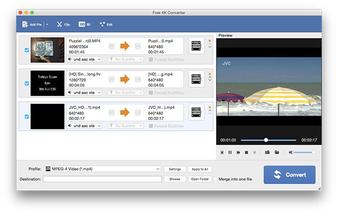Select the Puzzle video thumbnail
Viewport: 338px width, 214px height.
[47, 50]
